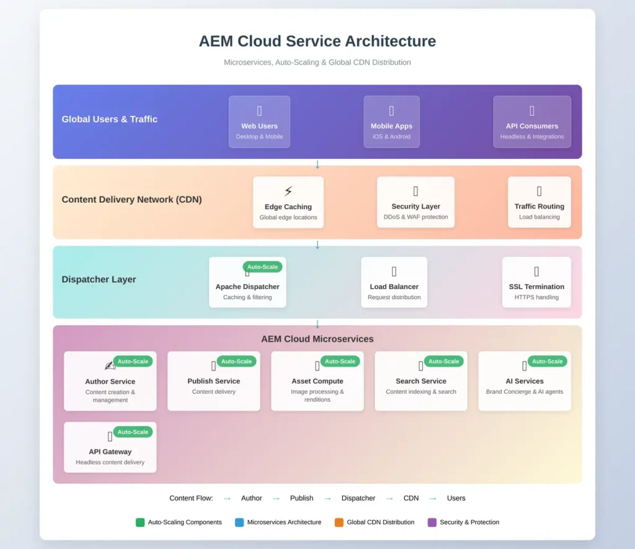This screenshot has width=635, height=549.
Task: Click the "Headless & Integrations" text
Action: 531,136
